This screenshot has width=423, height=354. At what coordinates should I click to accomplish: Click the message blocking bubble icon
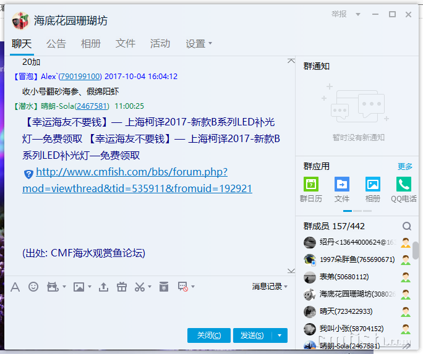coord(182,287)
